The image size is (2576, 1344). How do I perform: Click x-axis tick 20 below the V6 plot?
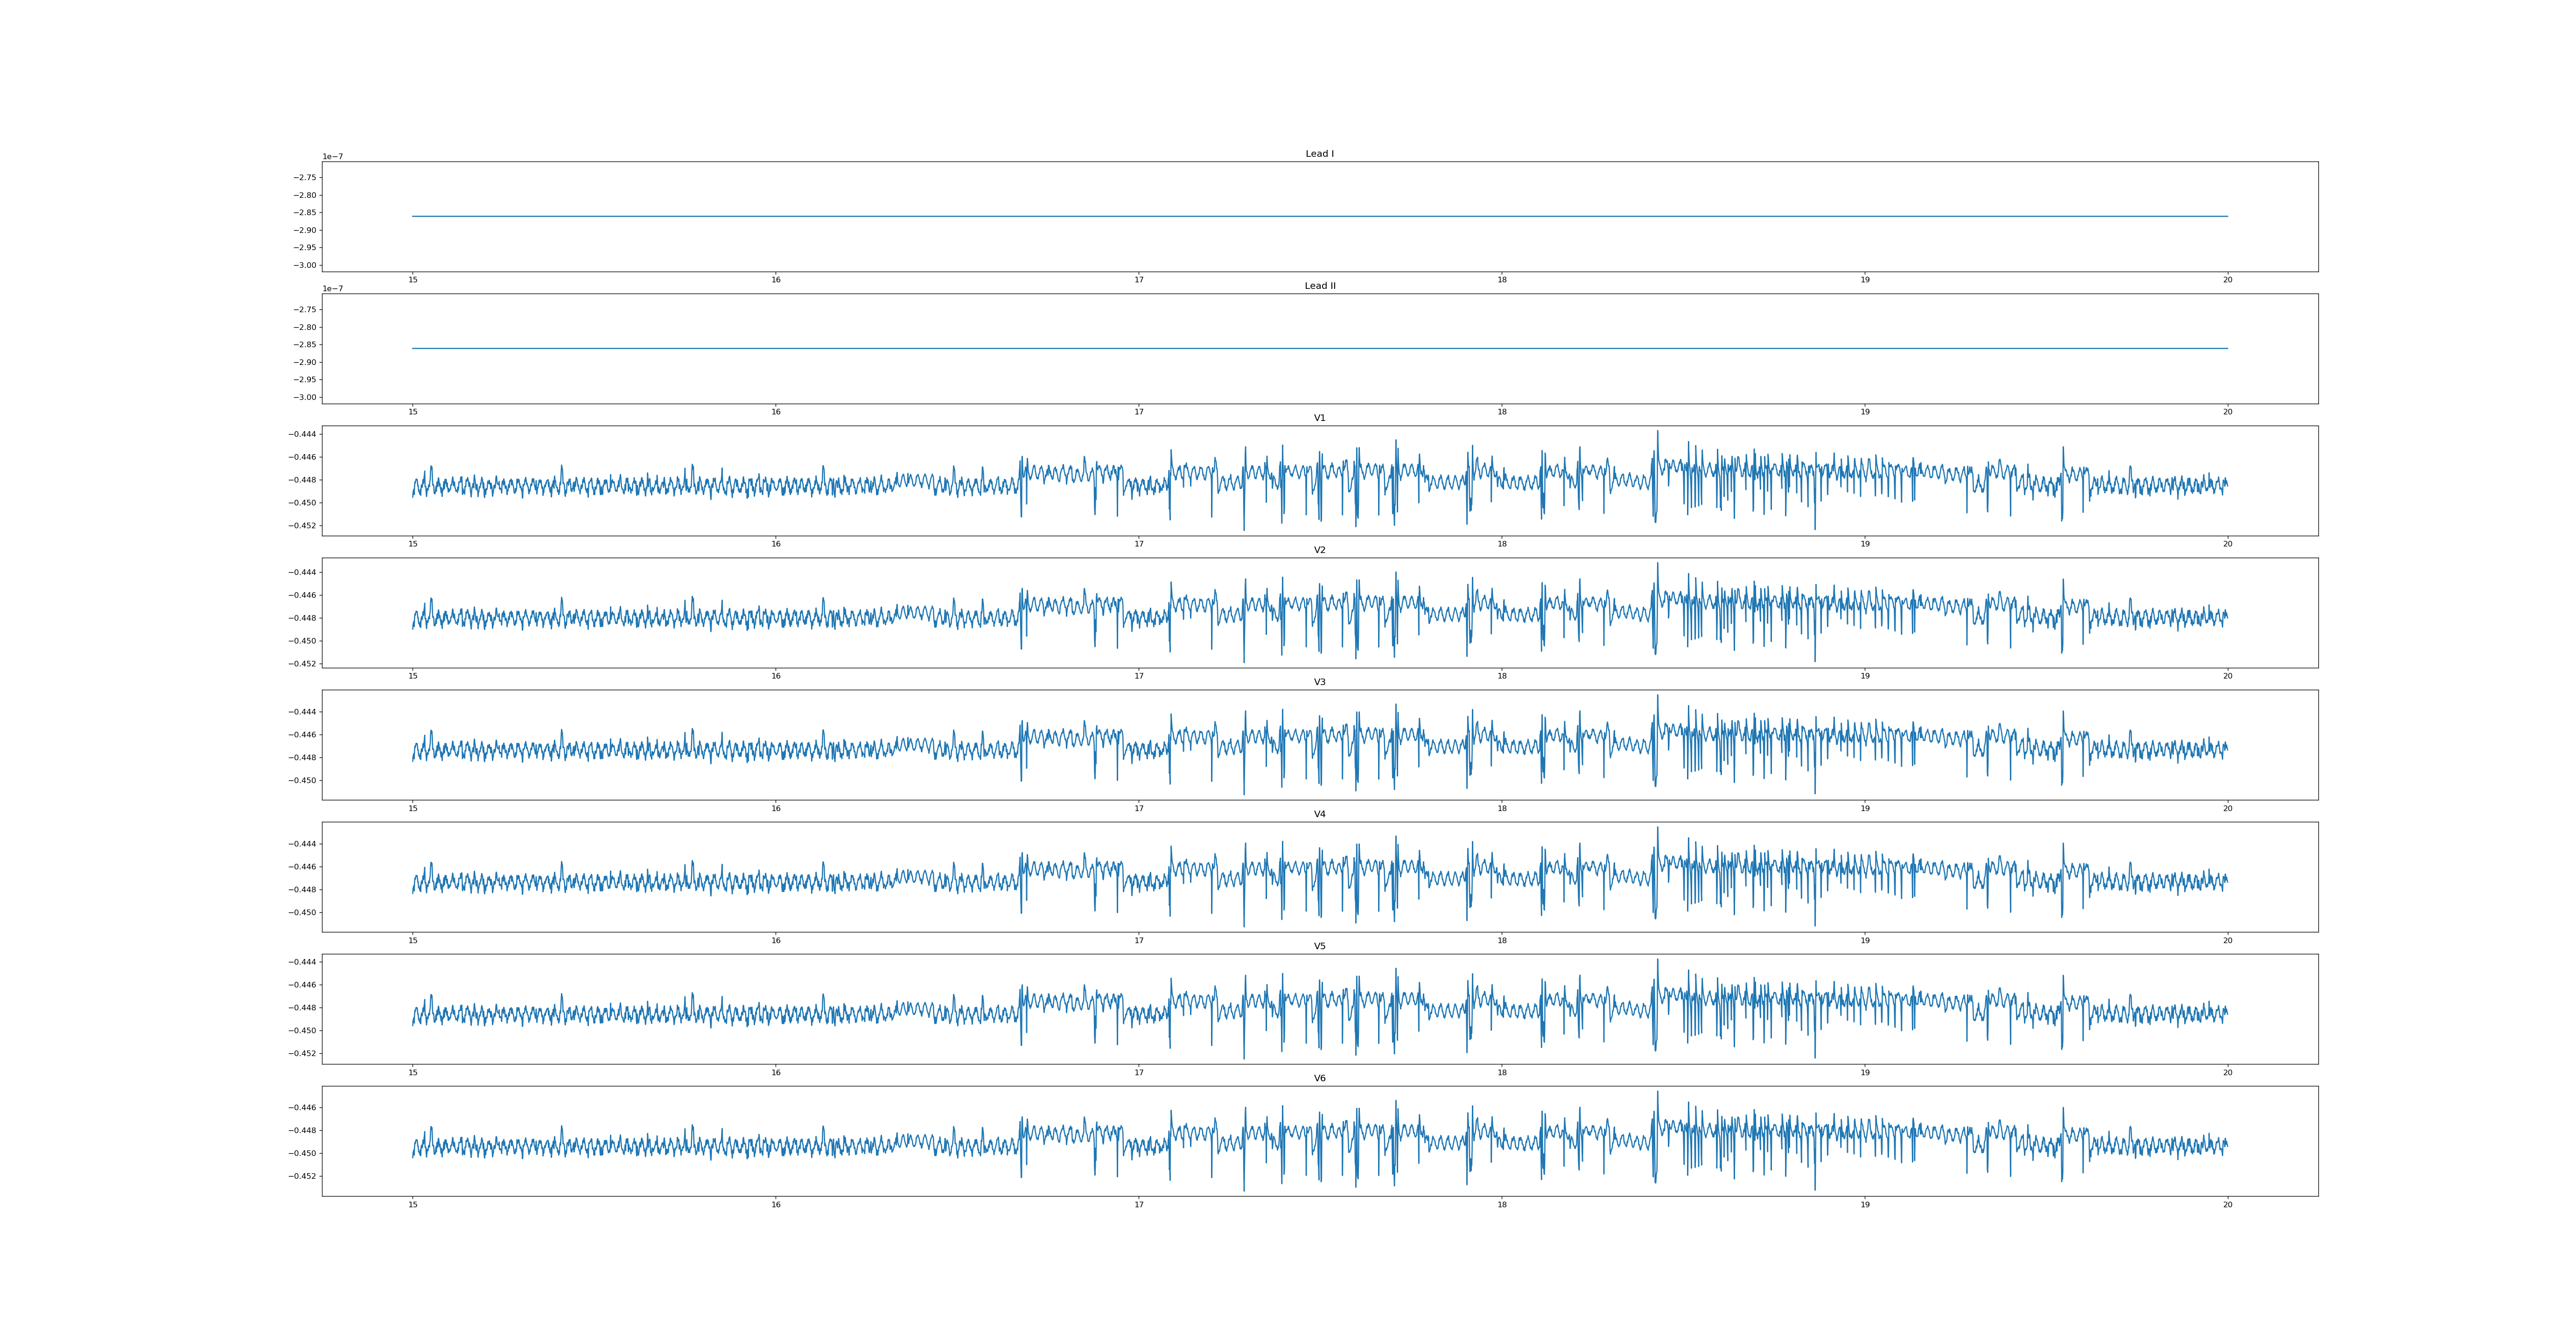pos(2227,1204)
